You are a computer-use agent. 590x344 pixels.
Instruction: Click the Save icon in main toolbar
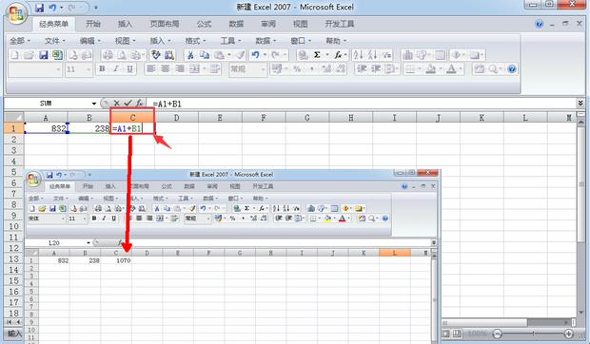tap(43, 55)
